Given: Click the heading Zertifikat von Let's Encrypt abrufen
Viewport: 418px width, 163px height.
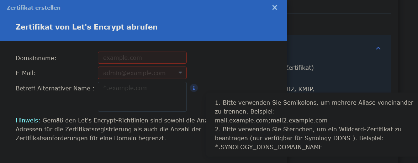Looking at the screenshot, I should coord(87,27).
